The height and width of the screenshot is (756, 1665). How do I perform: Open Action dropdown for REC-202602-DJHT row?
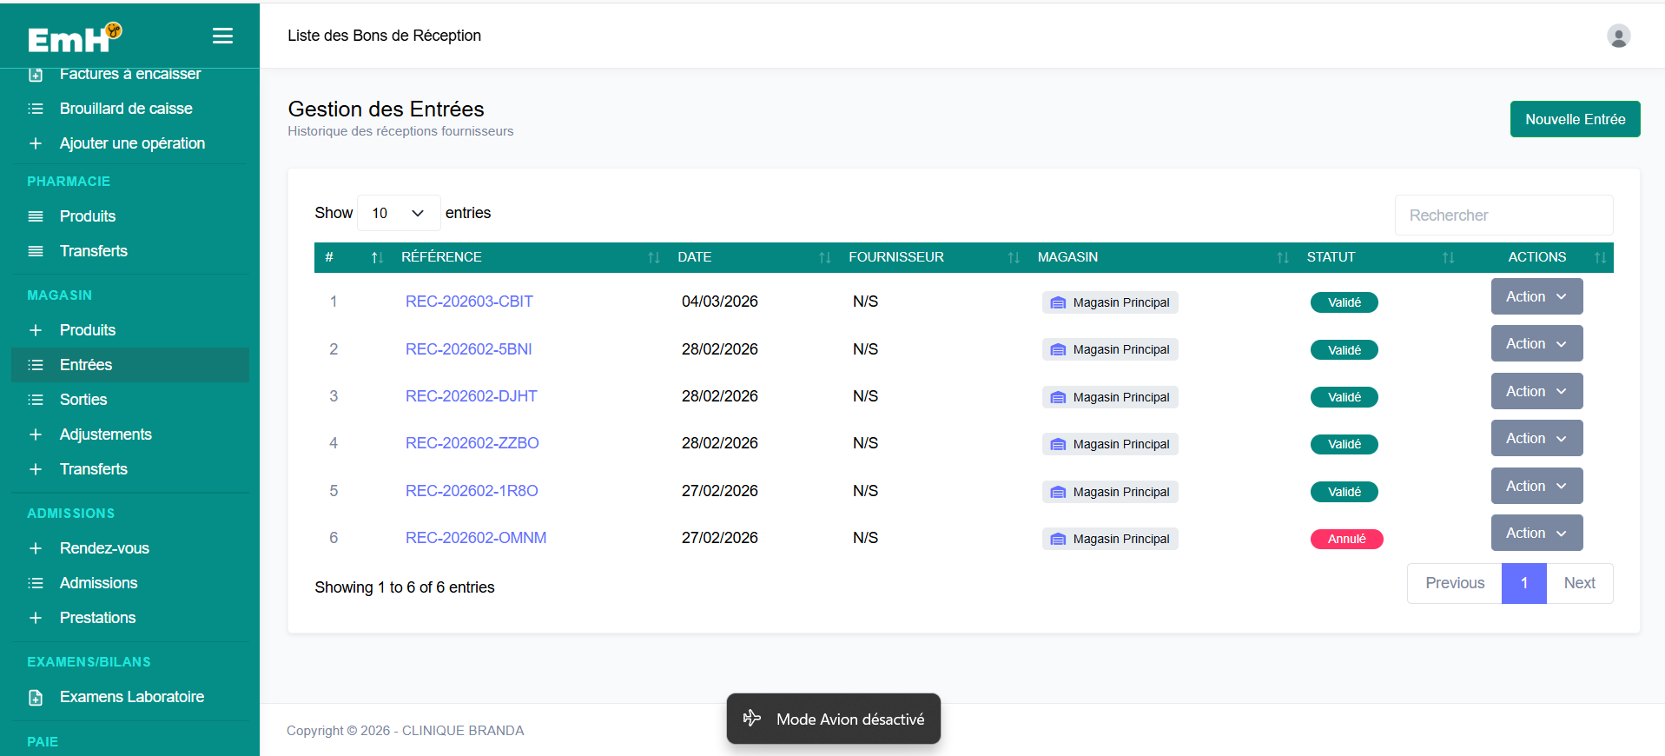[1536, 391]
